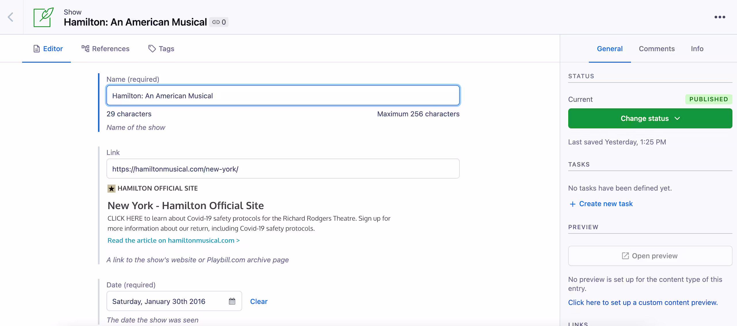Expand the Change status dropdown

pos(650,118)
